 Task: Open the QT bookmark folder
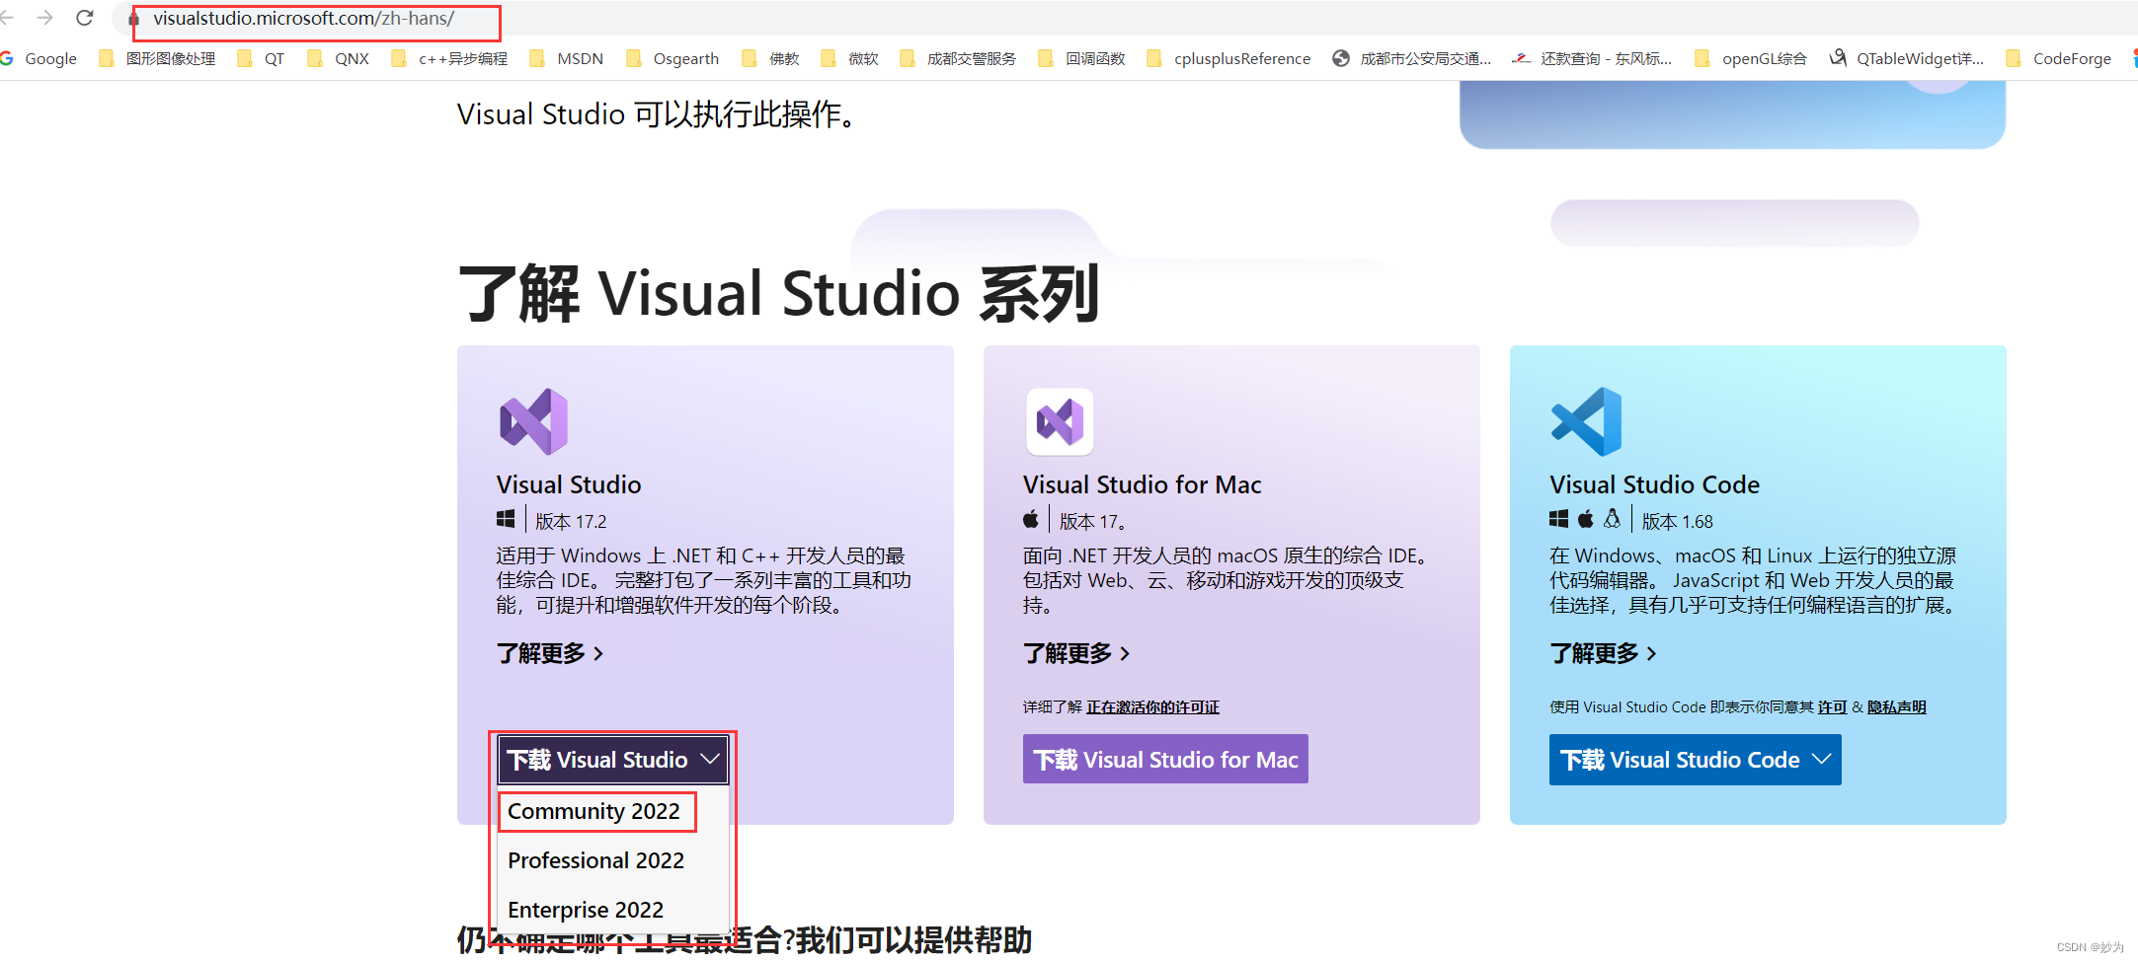point(261,58)
